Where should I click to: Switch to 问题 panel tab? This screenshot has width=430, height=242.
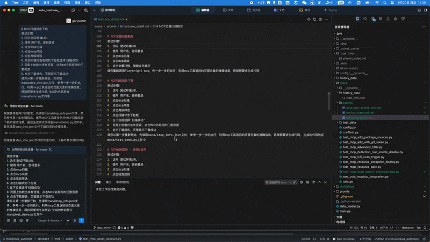click(98, 182)
